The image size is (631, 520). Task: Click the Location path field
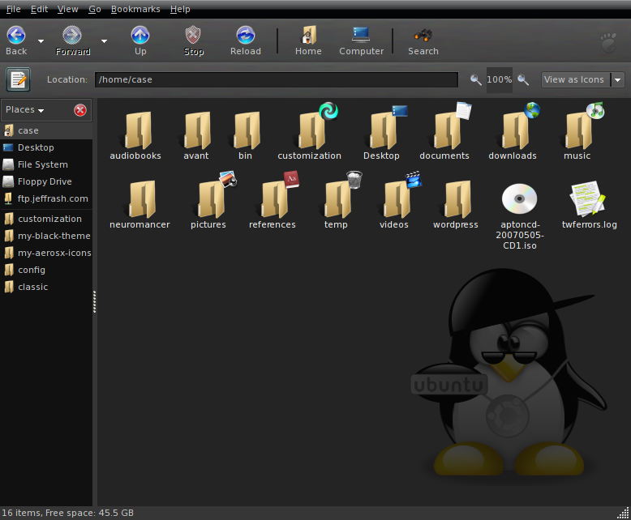click(277, 79)
